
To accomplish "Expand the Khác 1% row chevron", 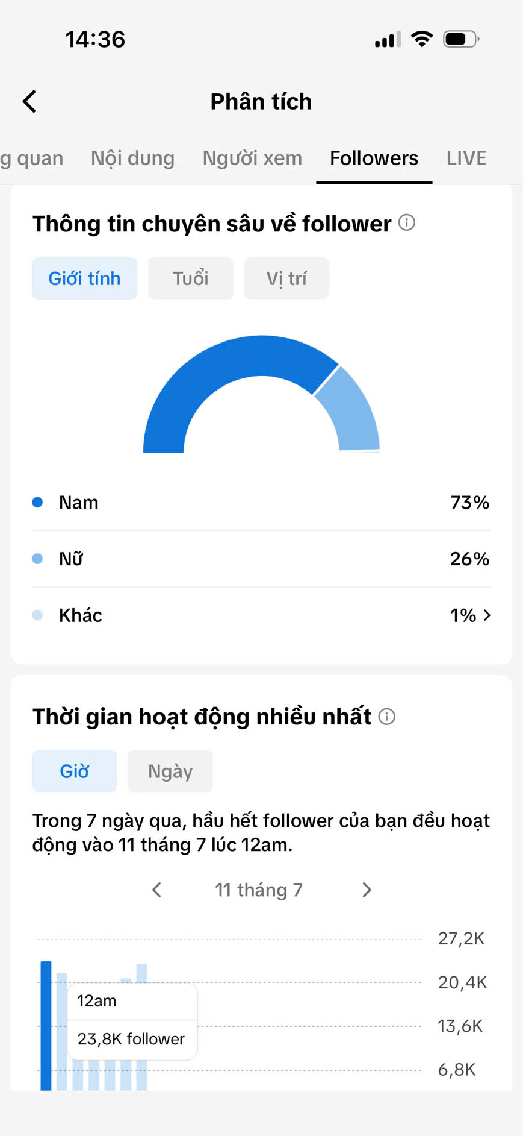I will [x=487, y=615].
